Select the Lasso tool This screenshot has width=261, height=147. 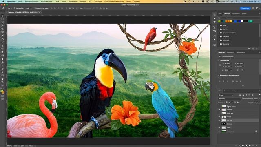(x=2, y=22)
